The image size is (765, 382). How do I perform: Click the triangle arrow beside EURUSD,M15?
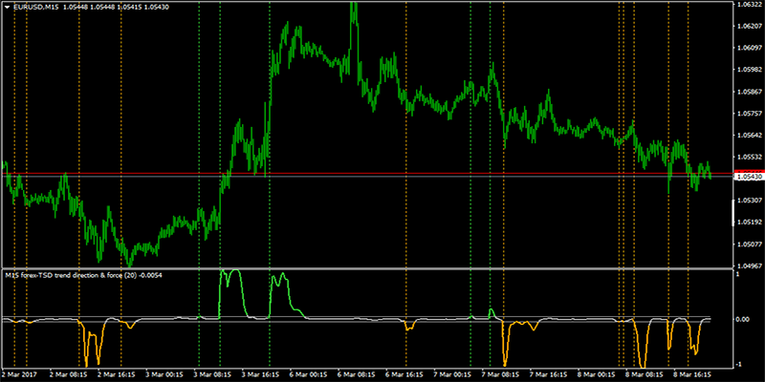[7, 7]
